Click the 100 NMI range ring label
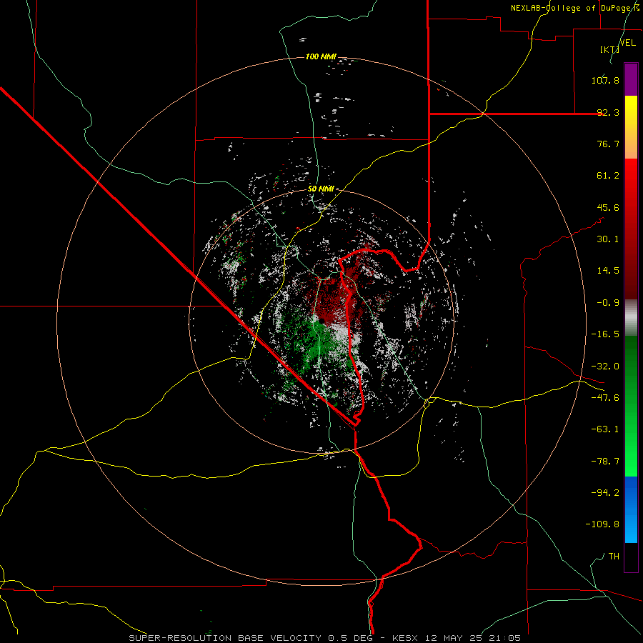Image resolution: width=643 pixels, height=643 pixels. click(321, 56)
